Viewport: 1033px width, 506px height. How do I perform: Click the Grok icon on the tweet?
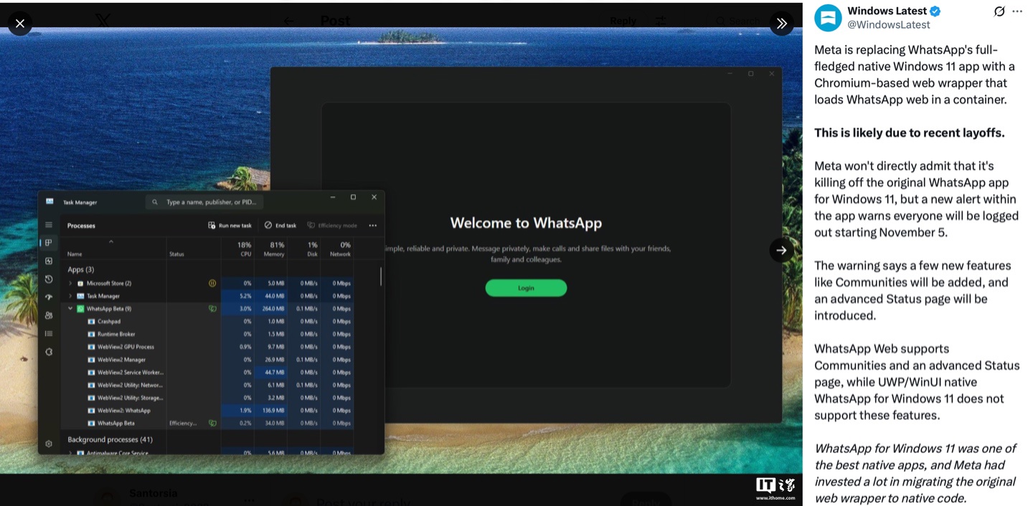(999, 11)
